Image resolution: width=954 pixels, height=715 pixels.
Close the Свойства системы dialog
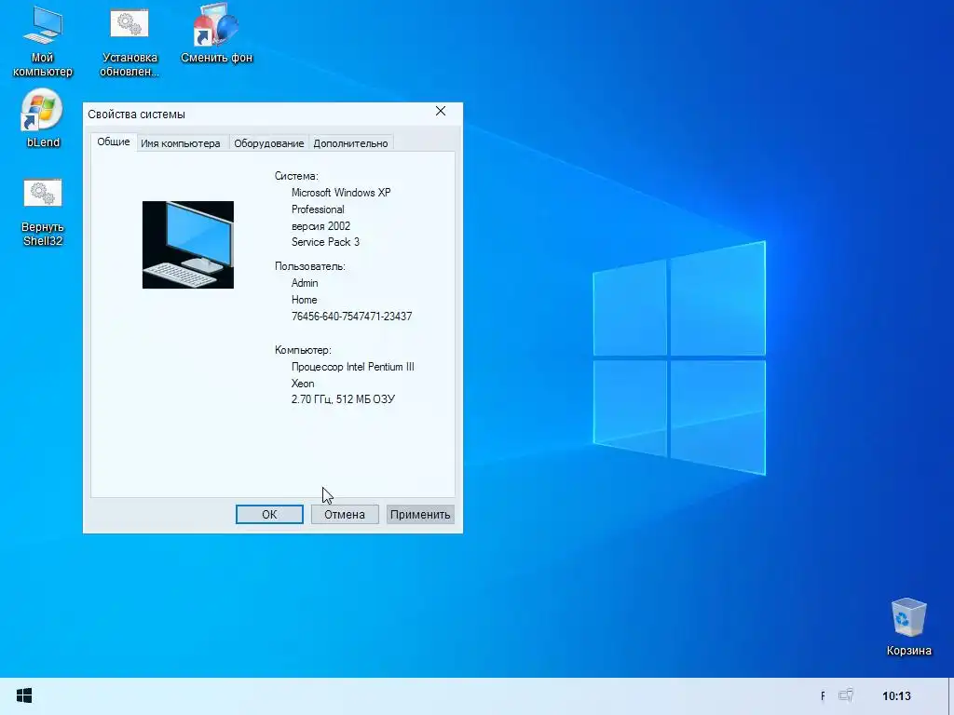pyautogui.click(x=441, y=111)
